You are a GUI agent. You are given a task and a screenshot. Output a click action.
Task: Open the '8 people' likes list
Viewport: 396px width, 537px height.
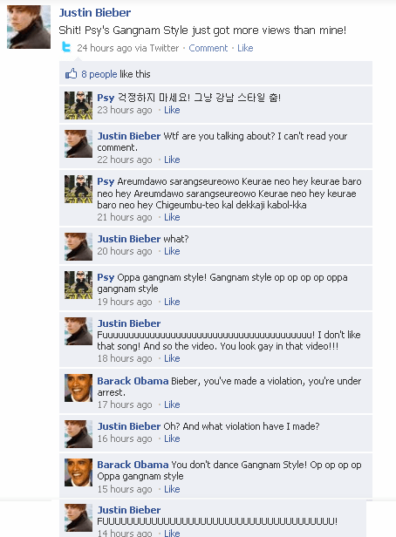99,74
